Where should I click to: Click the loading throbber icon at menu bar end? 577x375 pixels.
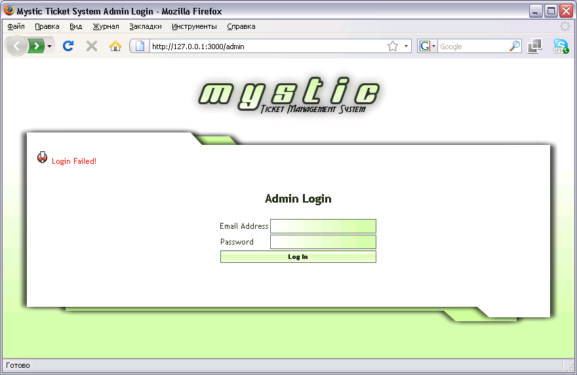(x=565, y=26)
